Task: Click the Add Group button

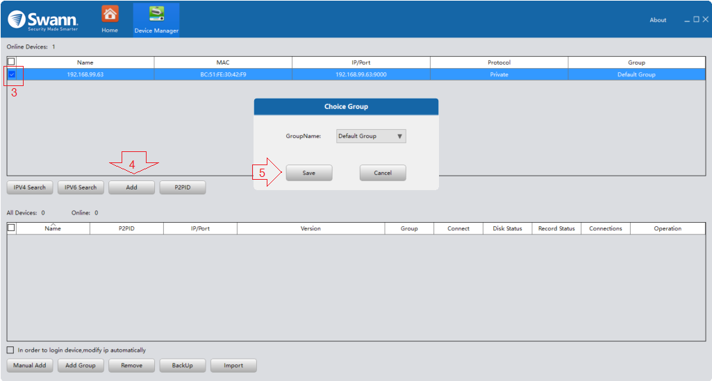Action: pos(81,365)
